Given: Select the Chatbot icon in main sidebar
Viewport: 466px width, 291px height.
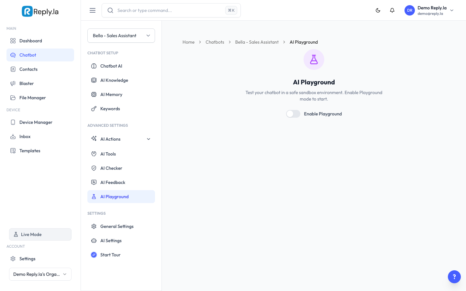Looking at the screenshot, I should click(13, 55).
